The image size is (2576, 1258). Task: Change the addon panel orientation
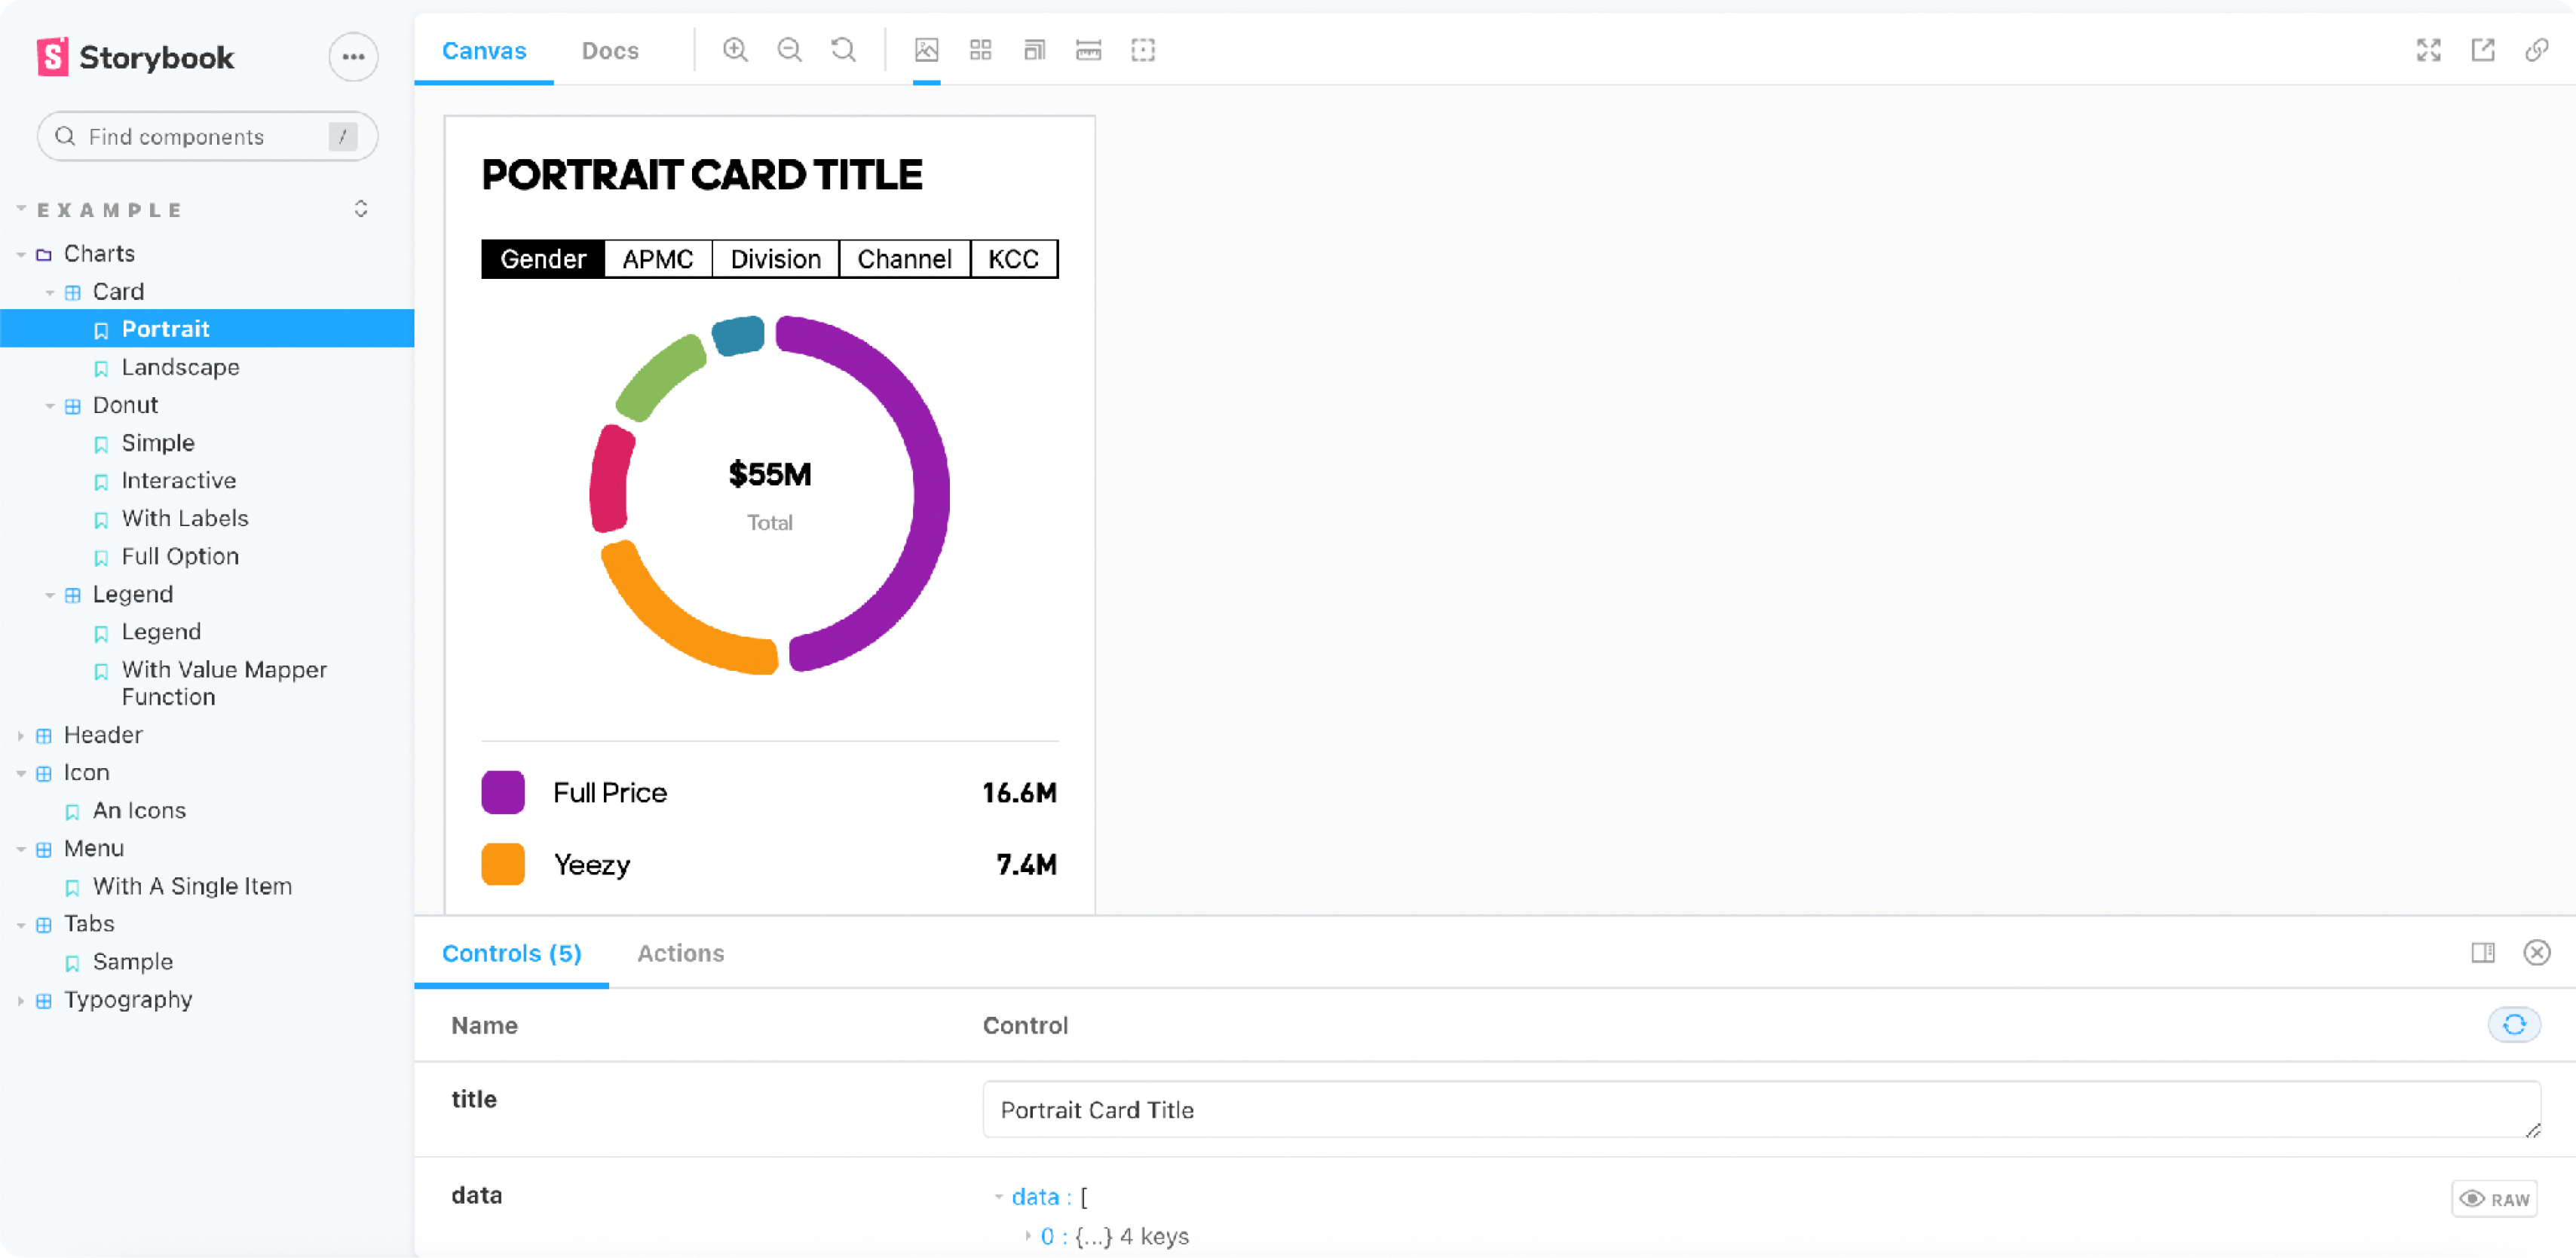(2482, 952)
